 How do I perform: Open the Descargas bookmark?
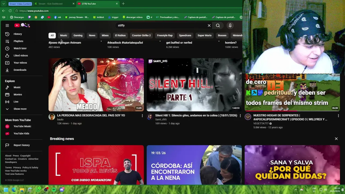pos(17,17)
